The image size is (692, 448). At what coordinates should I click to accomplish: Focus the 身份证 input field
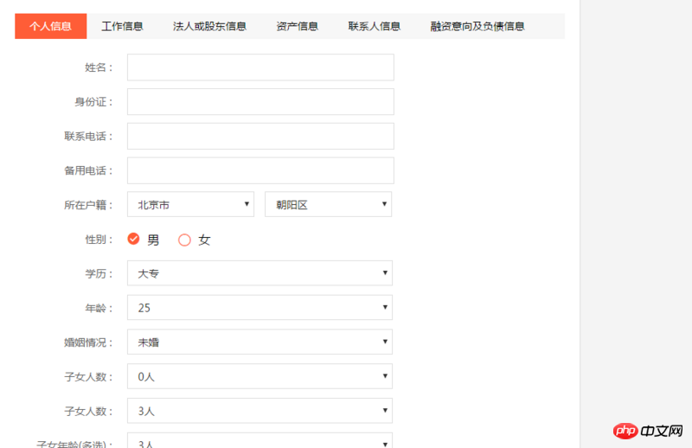click(261, 102)
